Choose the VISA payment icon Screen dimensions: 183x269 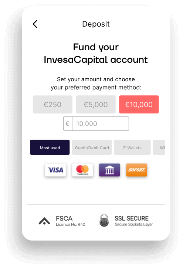pyautogui.click(x=55, y=170)
